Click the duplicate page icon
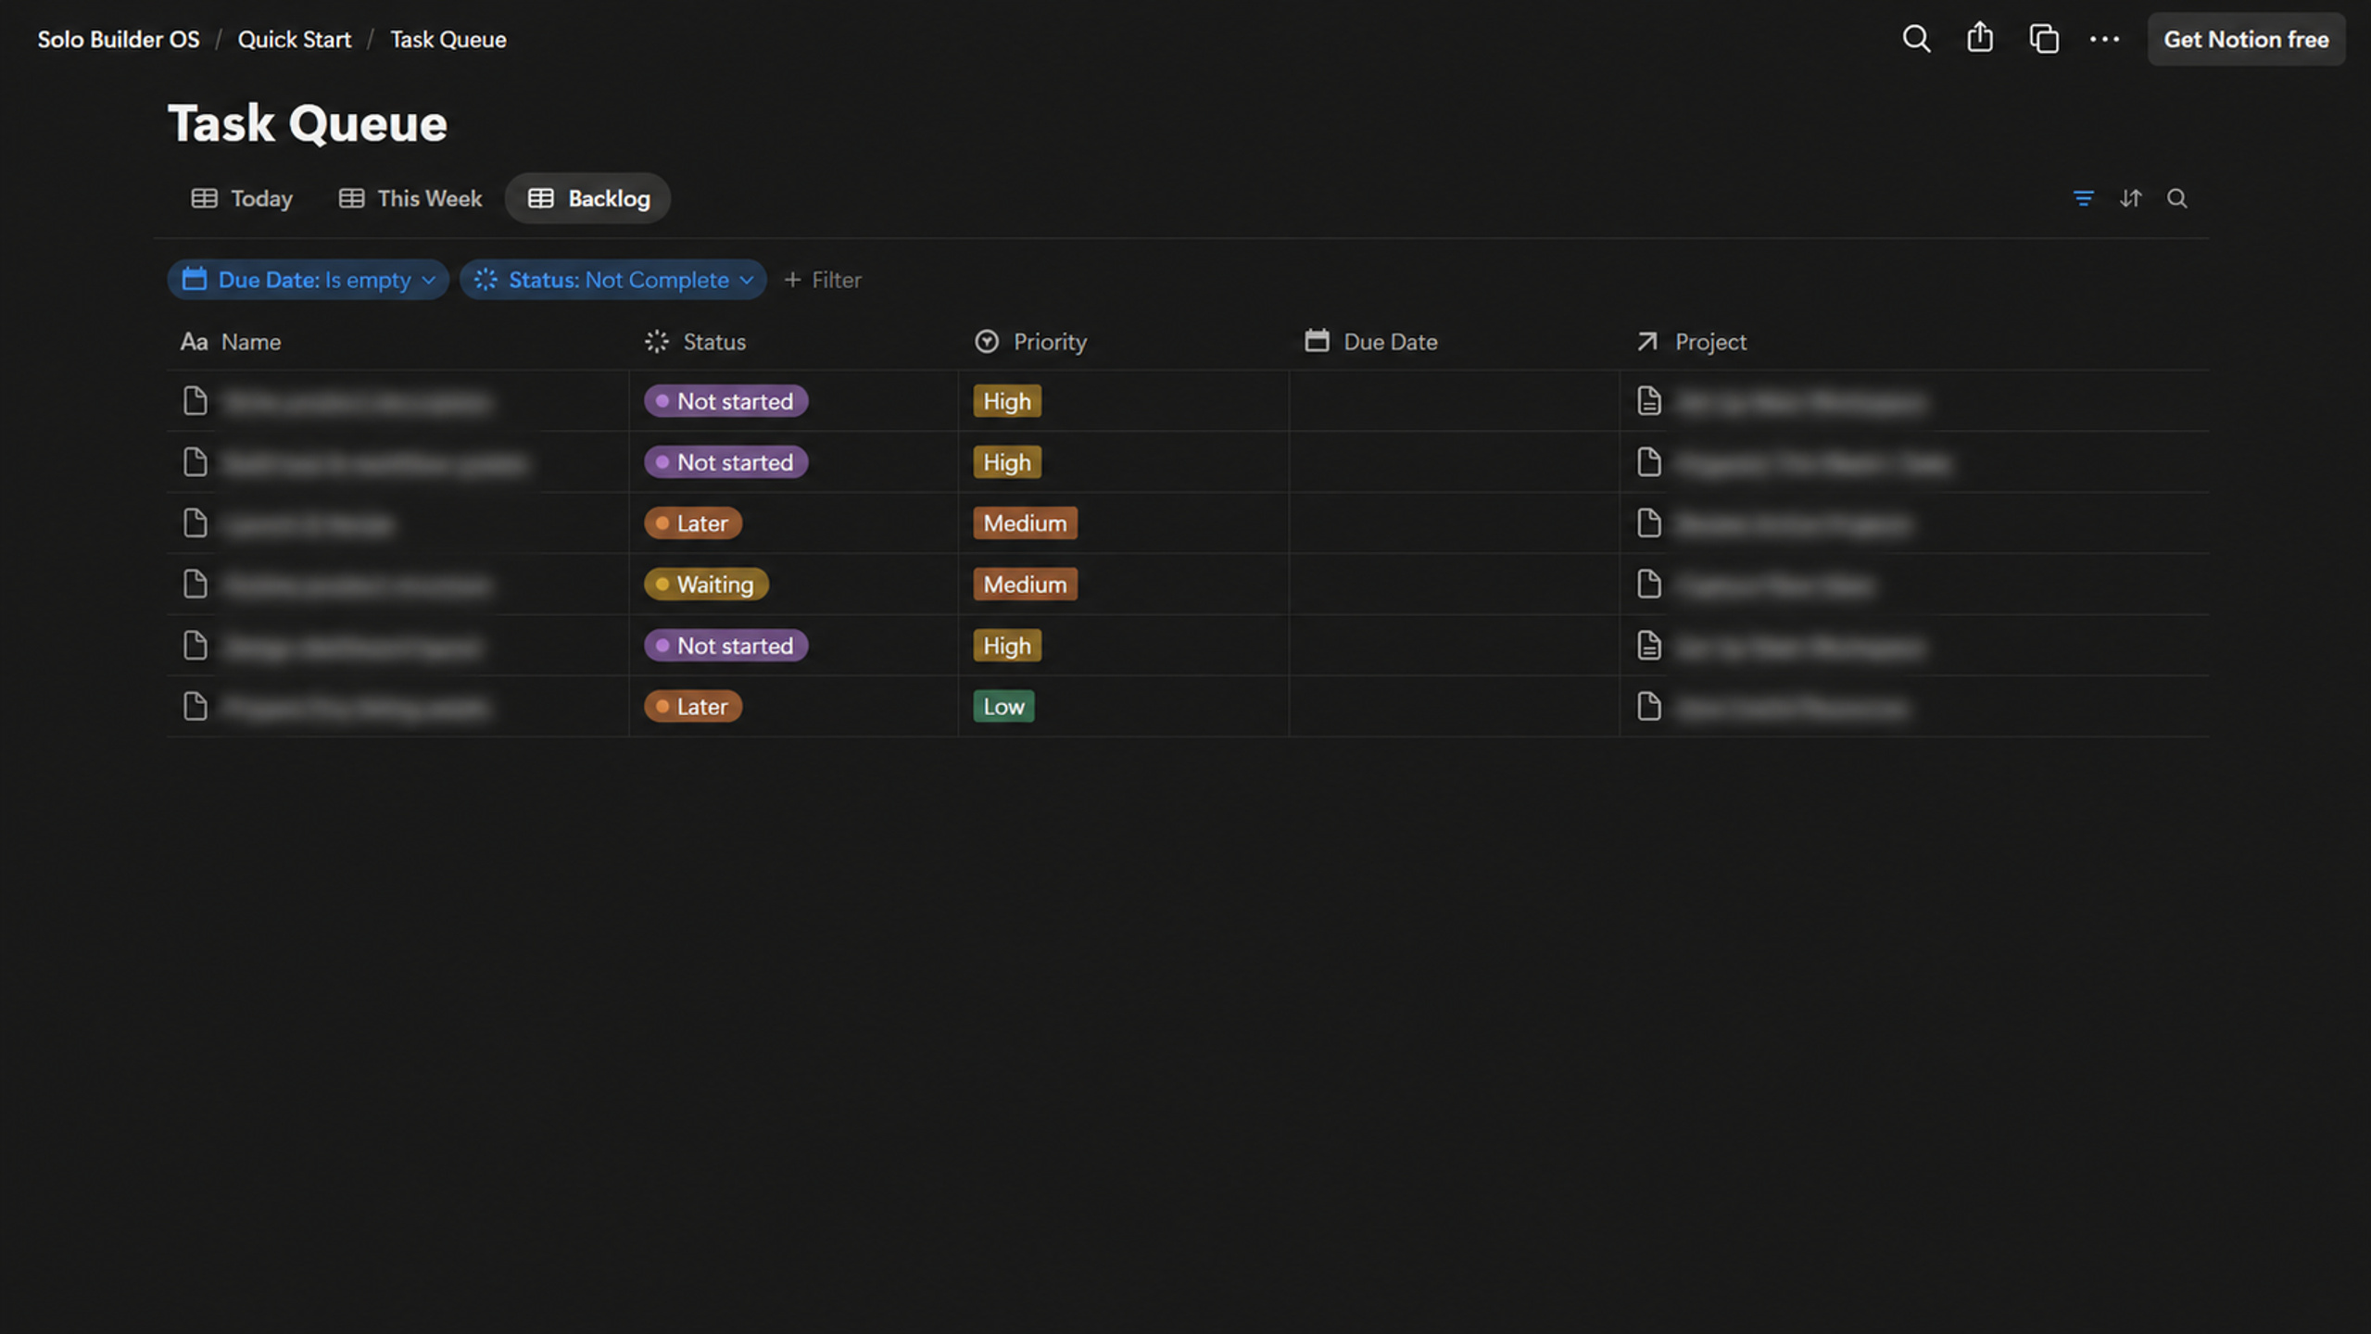The height and width of the screenshot is (1334, 2371). 2044,39
